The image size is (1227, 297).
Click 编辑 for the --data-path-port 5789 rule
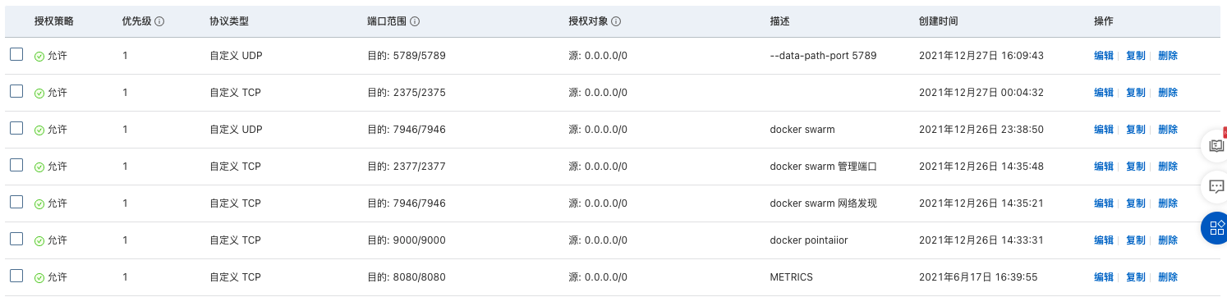tap(1104, 56)
